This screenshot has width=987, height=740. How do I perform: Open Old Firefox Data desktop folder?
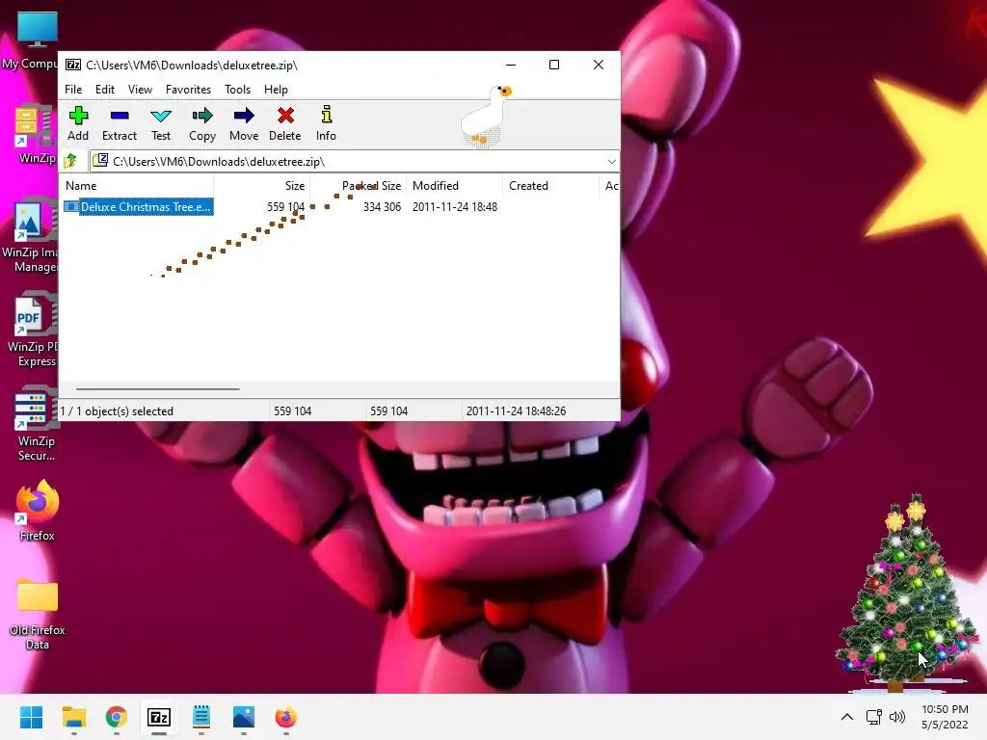[38, 614]
